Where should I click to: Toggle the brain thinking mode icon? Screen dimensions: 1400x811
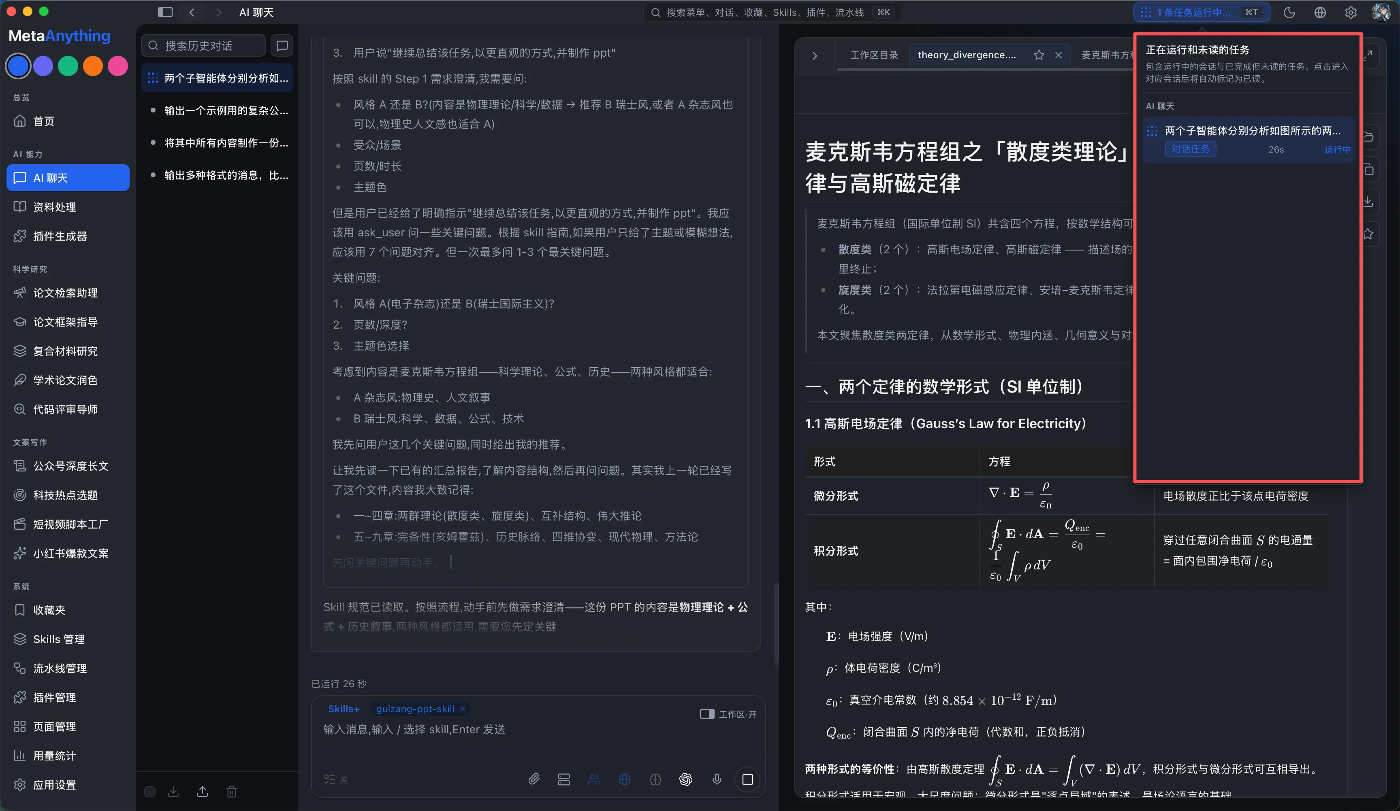(655, 779)
